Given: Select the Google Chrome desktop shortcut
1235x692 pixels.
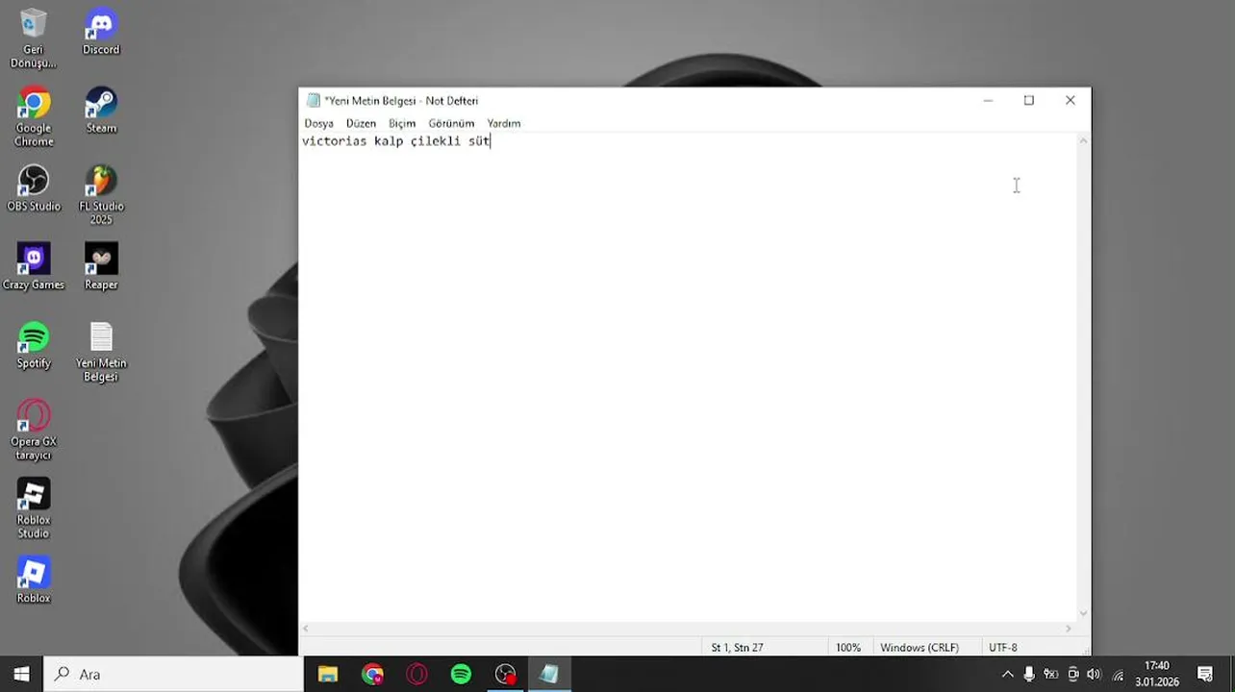Looking at the screenshot, I should click(34, 117).
